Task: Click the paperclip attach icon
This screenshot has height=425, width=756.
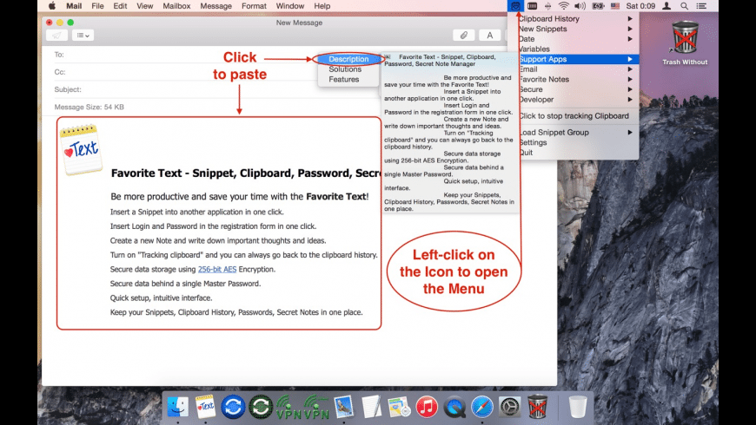Action: (463, 36)
